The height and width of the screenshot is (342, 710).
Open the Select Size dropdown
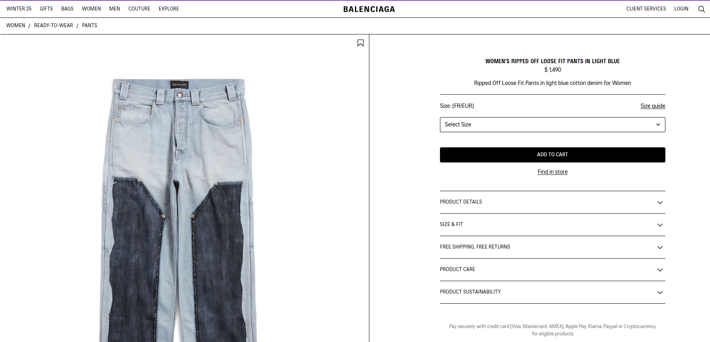[552, 124]
